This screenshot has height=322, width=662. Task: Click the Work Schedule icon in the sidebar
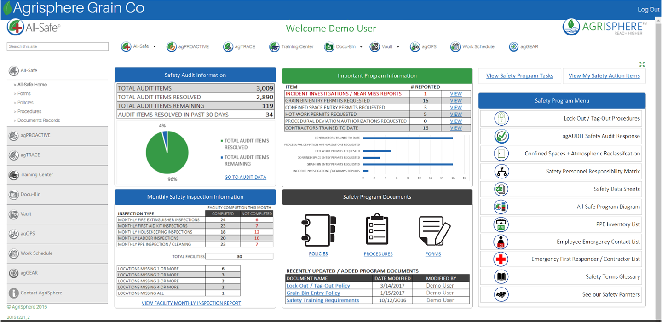pyautogui.click(x=14, y=253)
